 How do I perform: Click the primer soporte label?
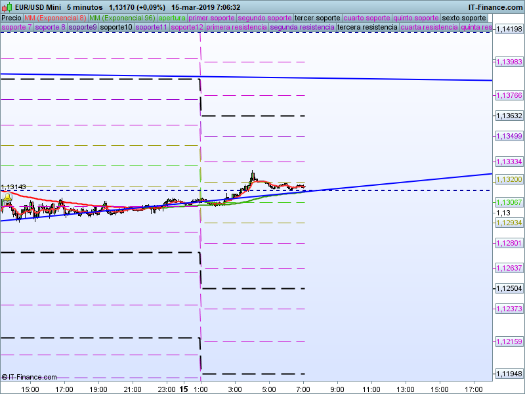(x=211, y=18)
